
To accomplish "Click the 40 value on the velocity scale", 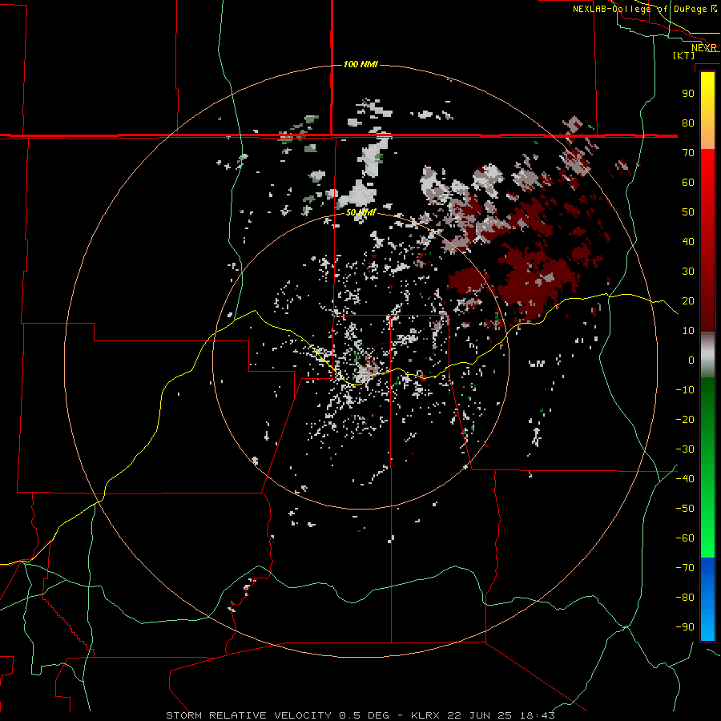I will click(688, 241).
